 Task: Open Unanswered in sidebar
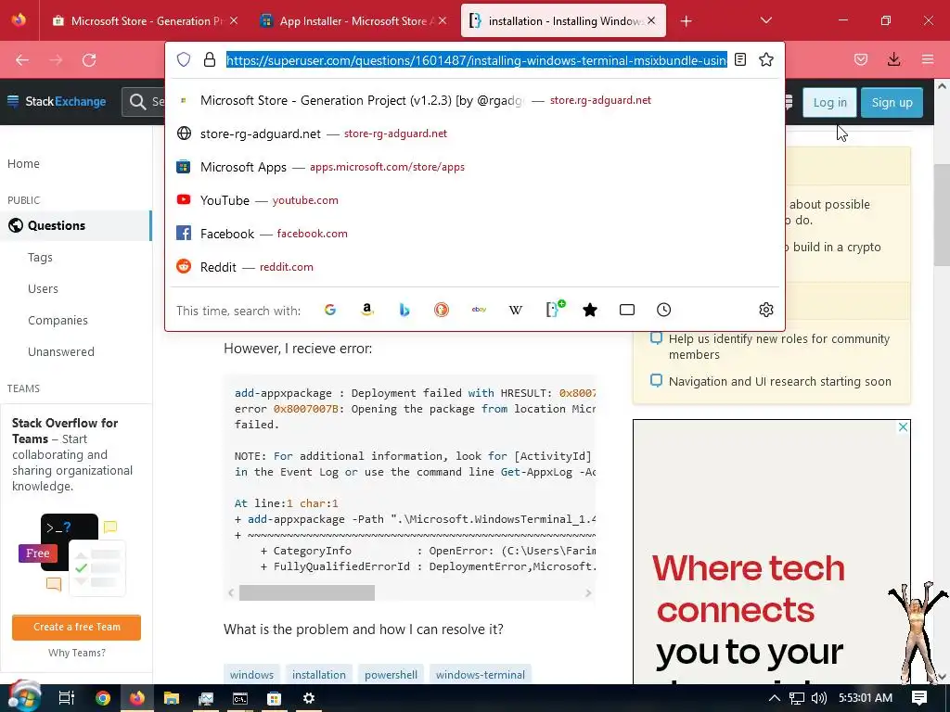tap(61, 351)
